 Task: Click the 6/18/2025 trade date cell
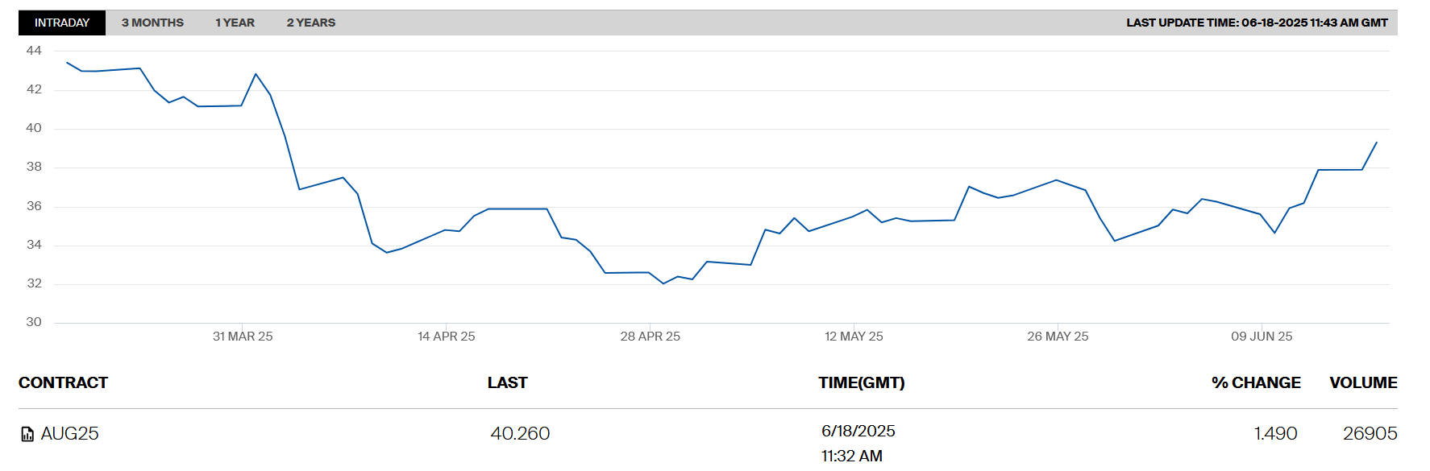pyautogui.click(x=858, y=431)
